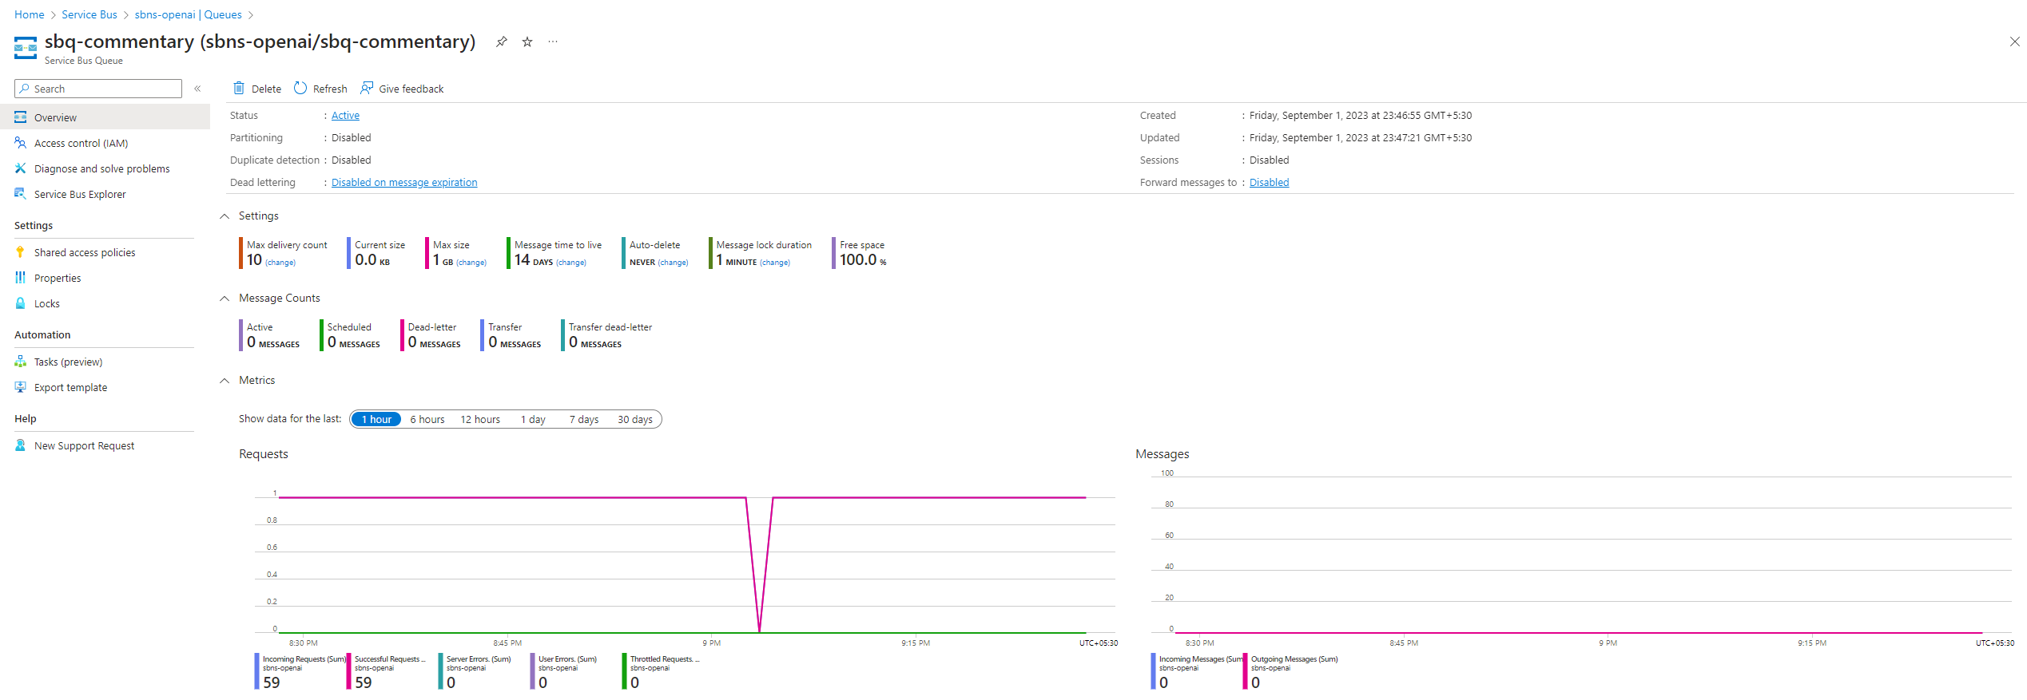Click the Overview menu icon
This screenshot has height=700, width=2027.
21,117
